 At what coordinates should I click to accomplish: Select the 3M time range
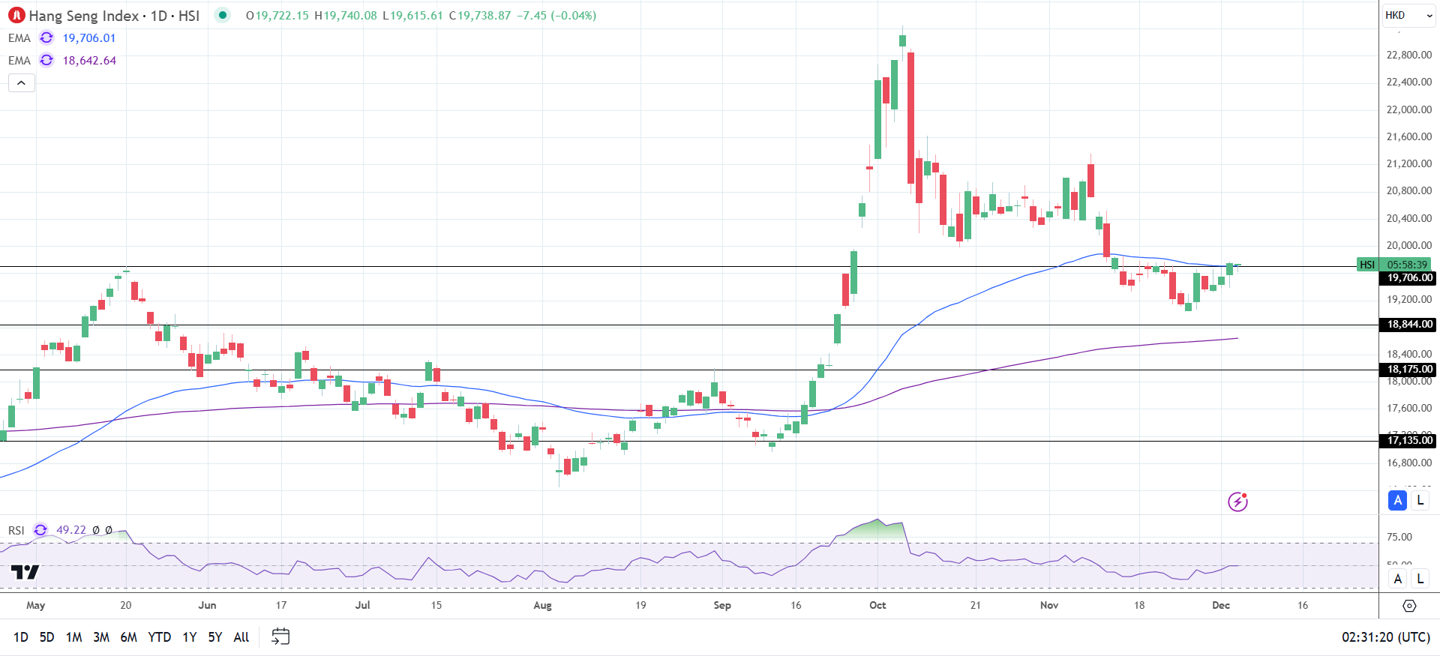[101, 637]
